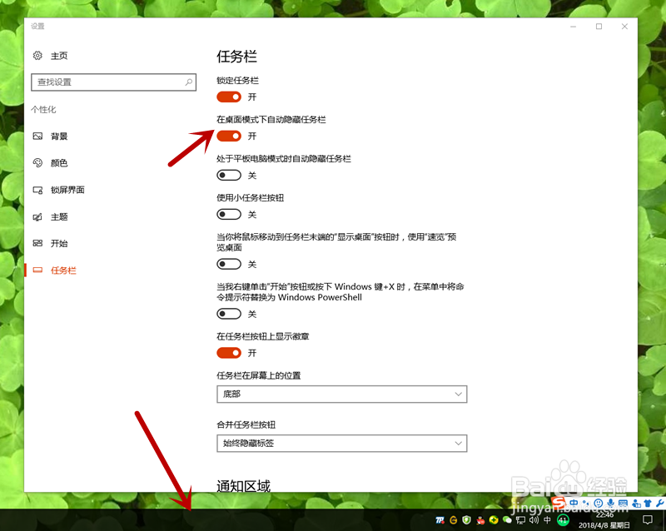The height and width of the screenshot is (531, 666).
Task: Disable auto-hide taskbar in desktop mode
Action: 229,136
